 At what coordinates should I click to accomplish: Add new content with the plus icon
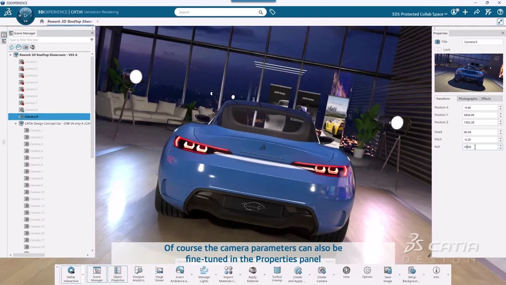click(x=465, y=12)
